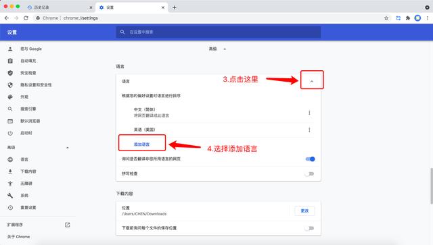Open the 语言 globe icon in sidebar
The width and height of the screenshot is (433, 245).
coord(10,159)
